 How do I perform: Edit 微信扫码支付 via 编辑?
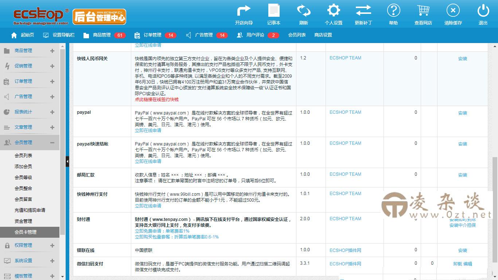[468, 264]
